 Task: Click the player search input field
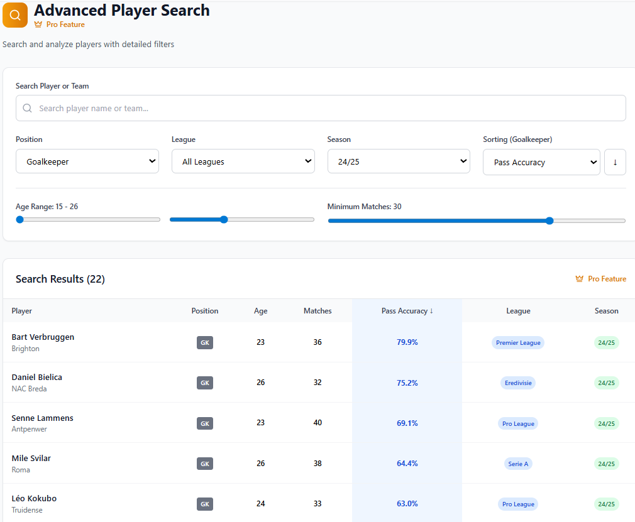(321, 107)
